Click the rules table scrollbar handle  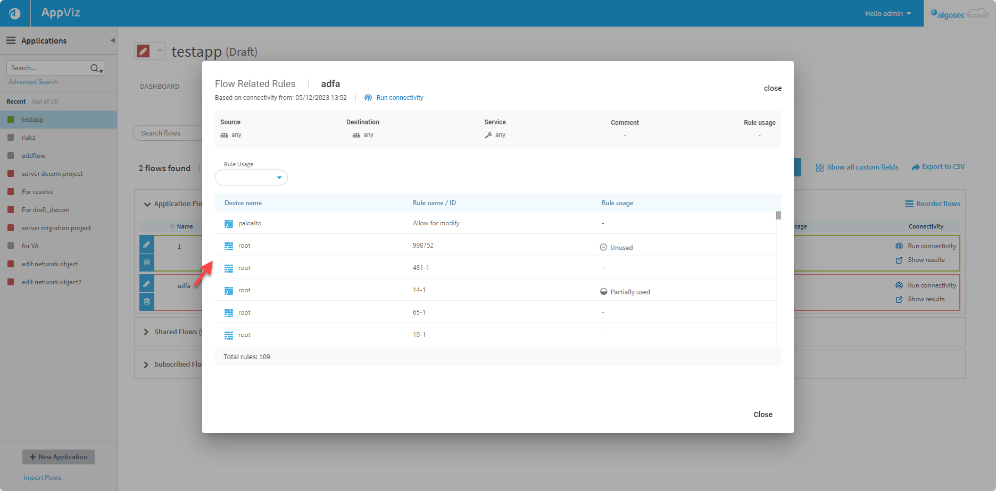coord(778,215)
